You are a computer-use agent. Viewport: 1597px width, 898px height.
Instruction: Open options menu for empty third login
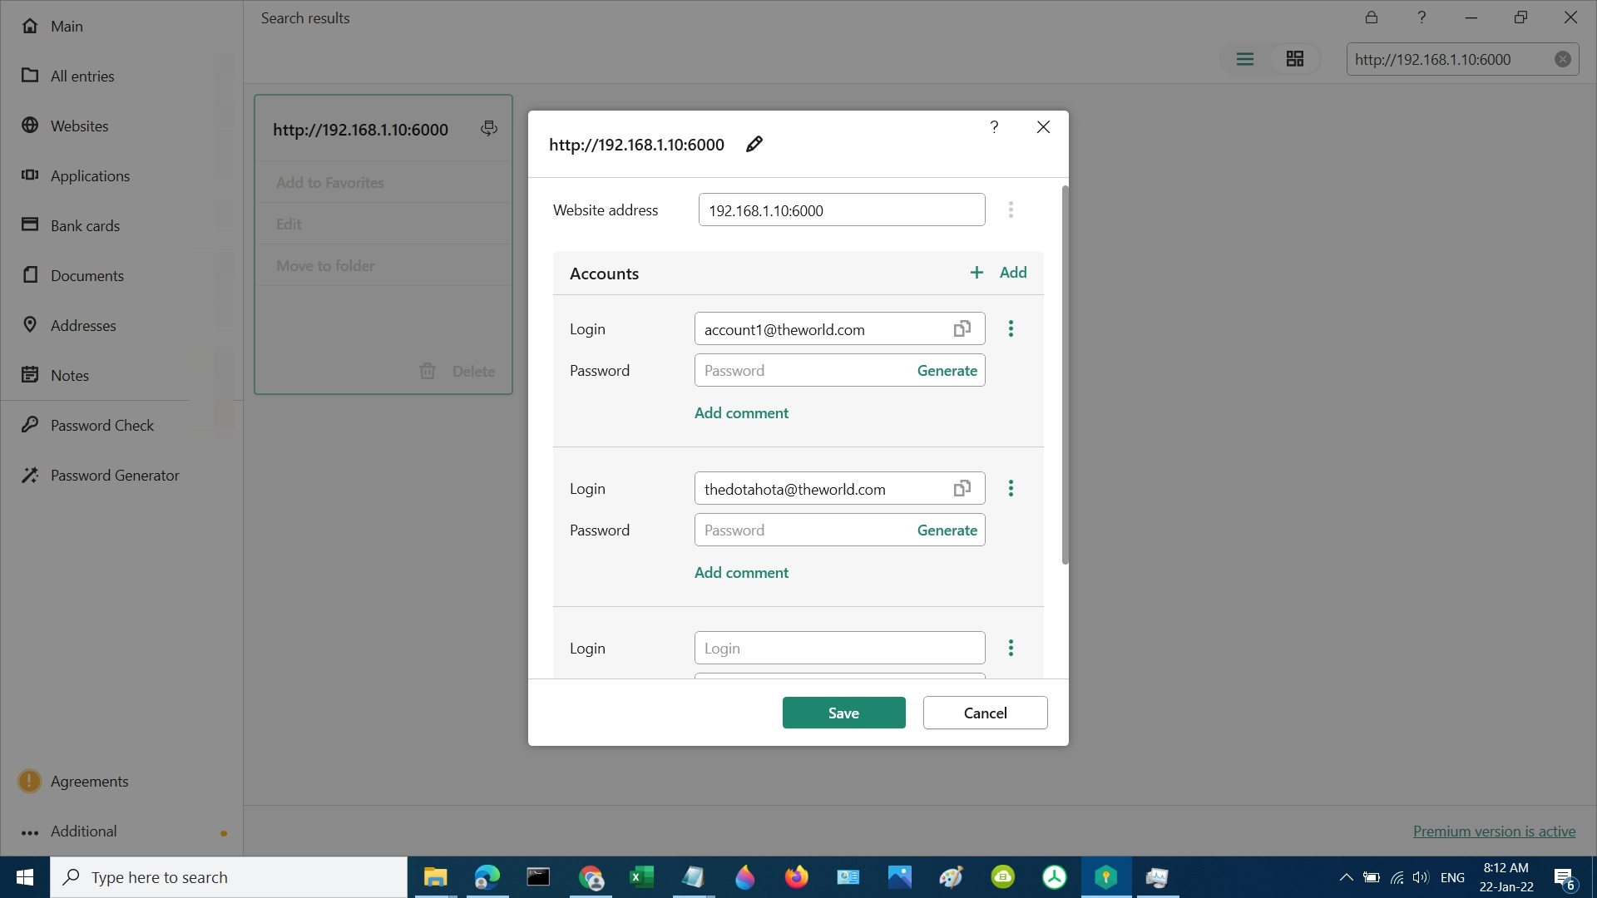coord(1011,648)
